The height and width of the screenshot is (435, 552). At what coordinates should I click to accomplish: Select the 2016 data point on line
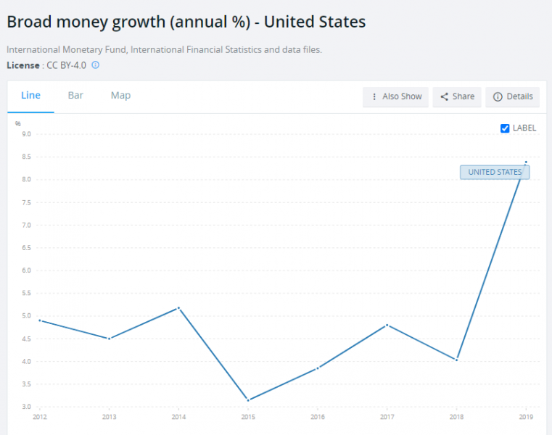[318, 368]
